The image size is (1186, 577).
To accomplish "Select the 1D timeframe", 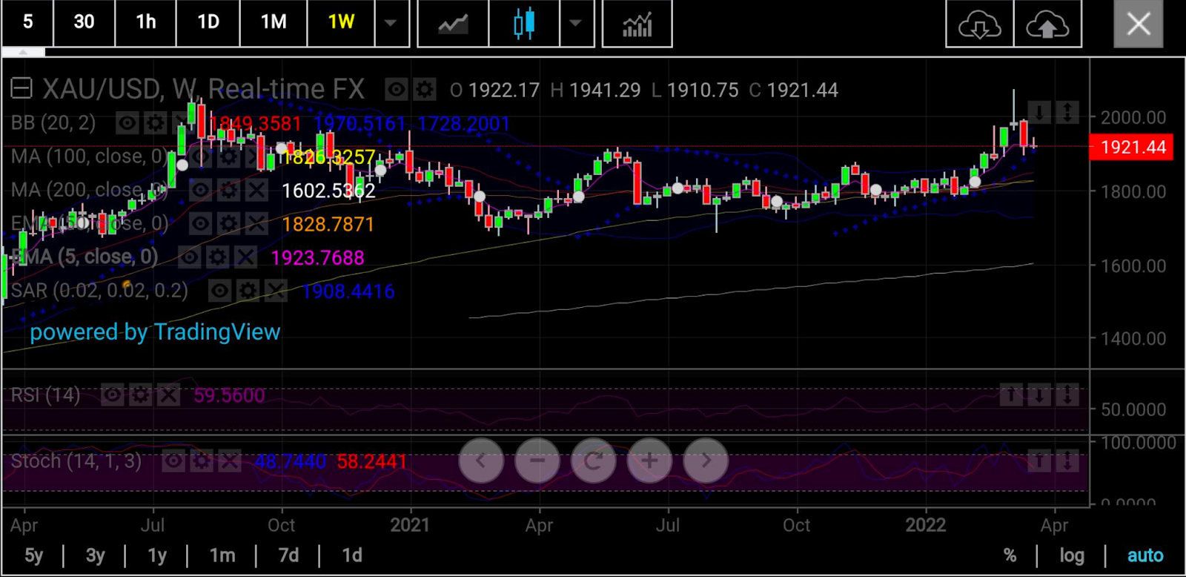I will tap(208, 22).
